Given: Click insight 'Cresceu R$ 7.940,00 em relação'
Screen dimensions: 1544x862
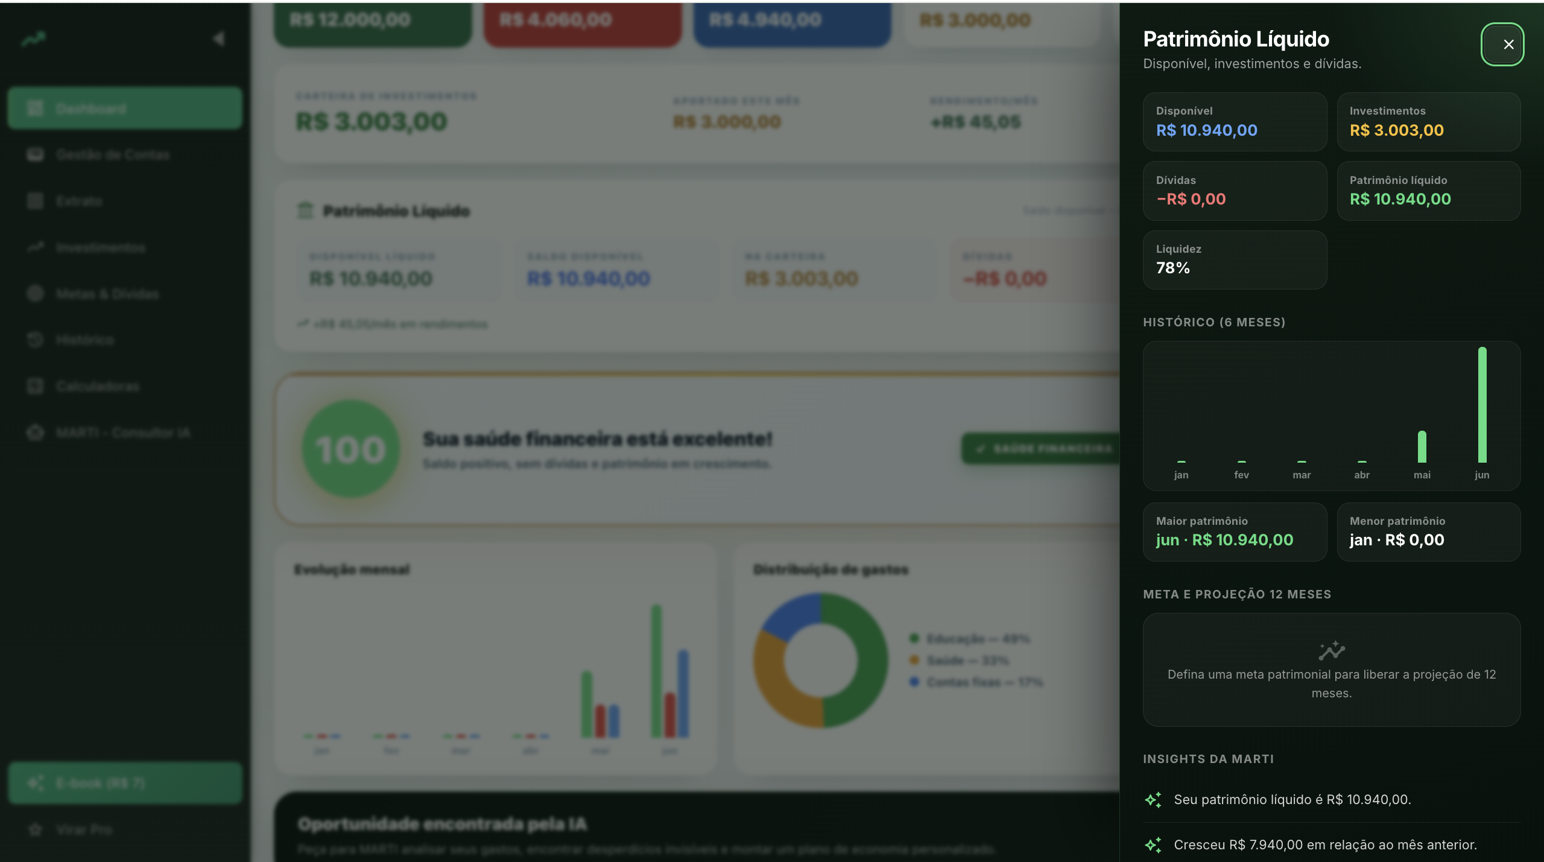Looking at the screenshot, I should click(x=1325, y=845).
